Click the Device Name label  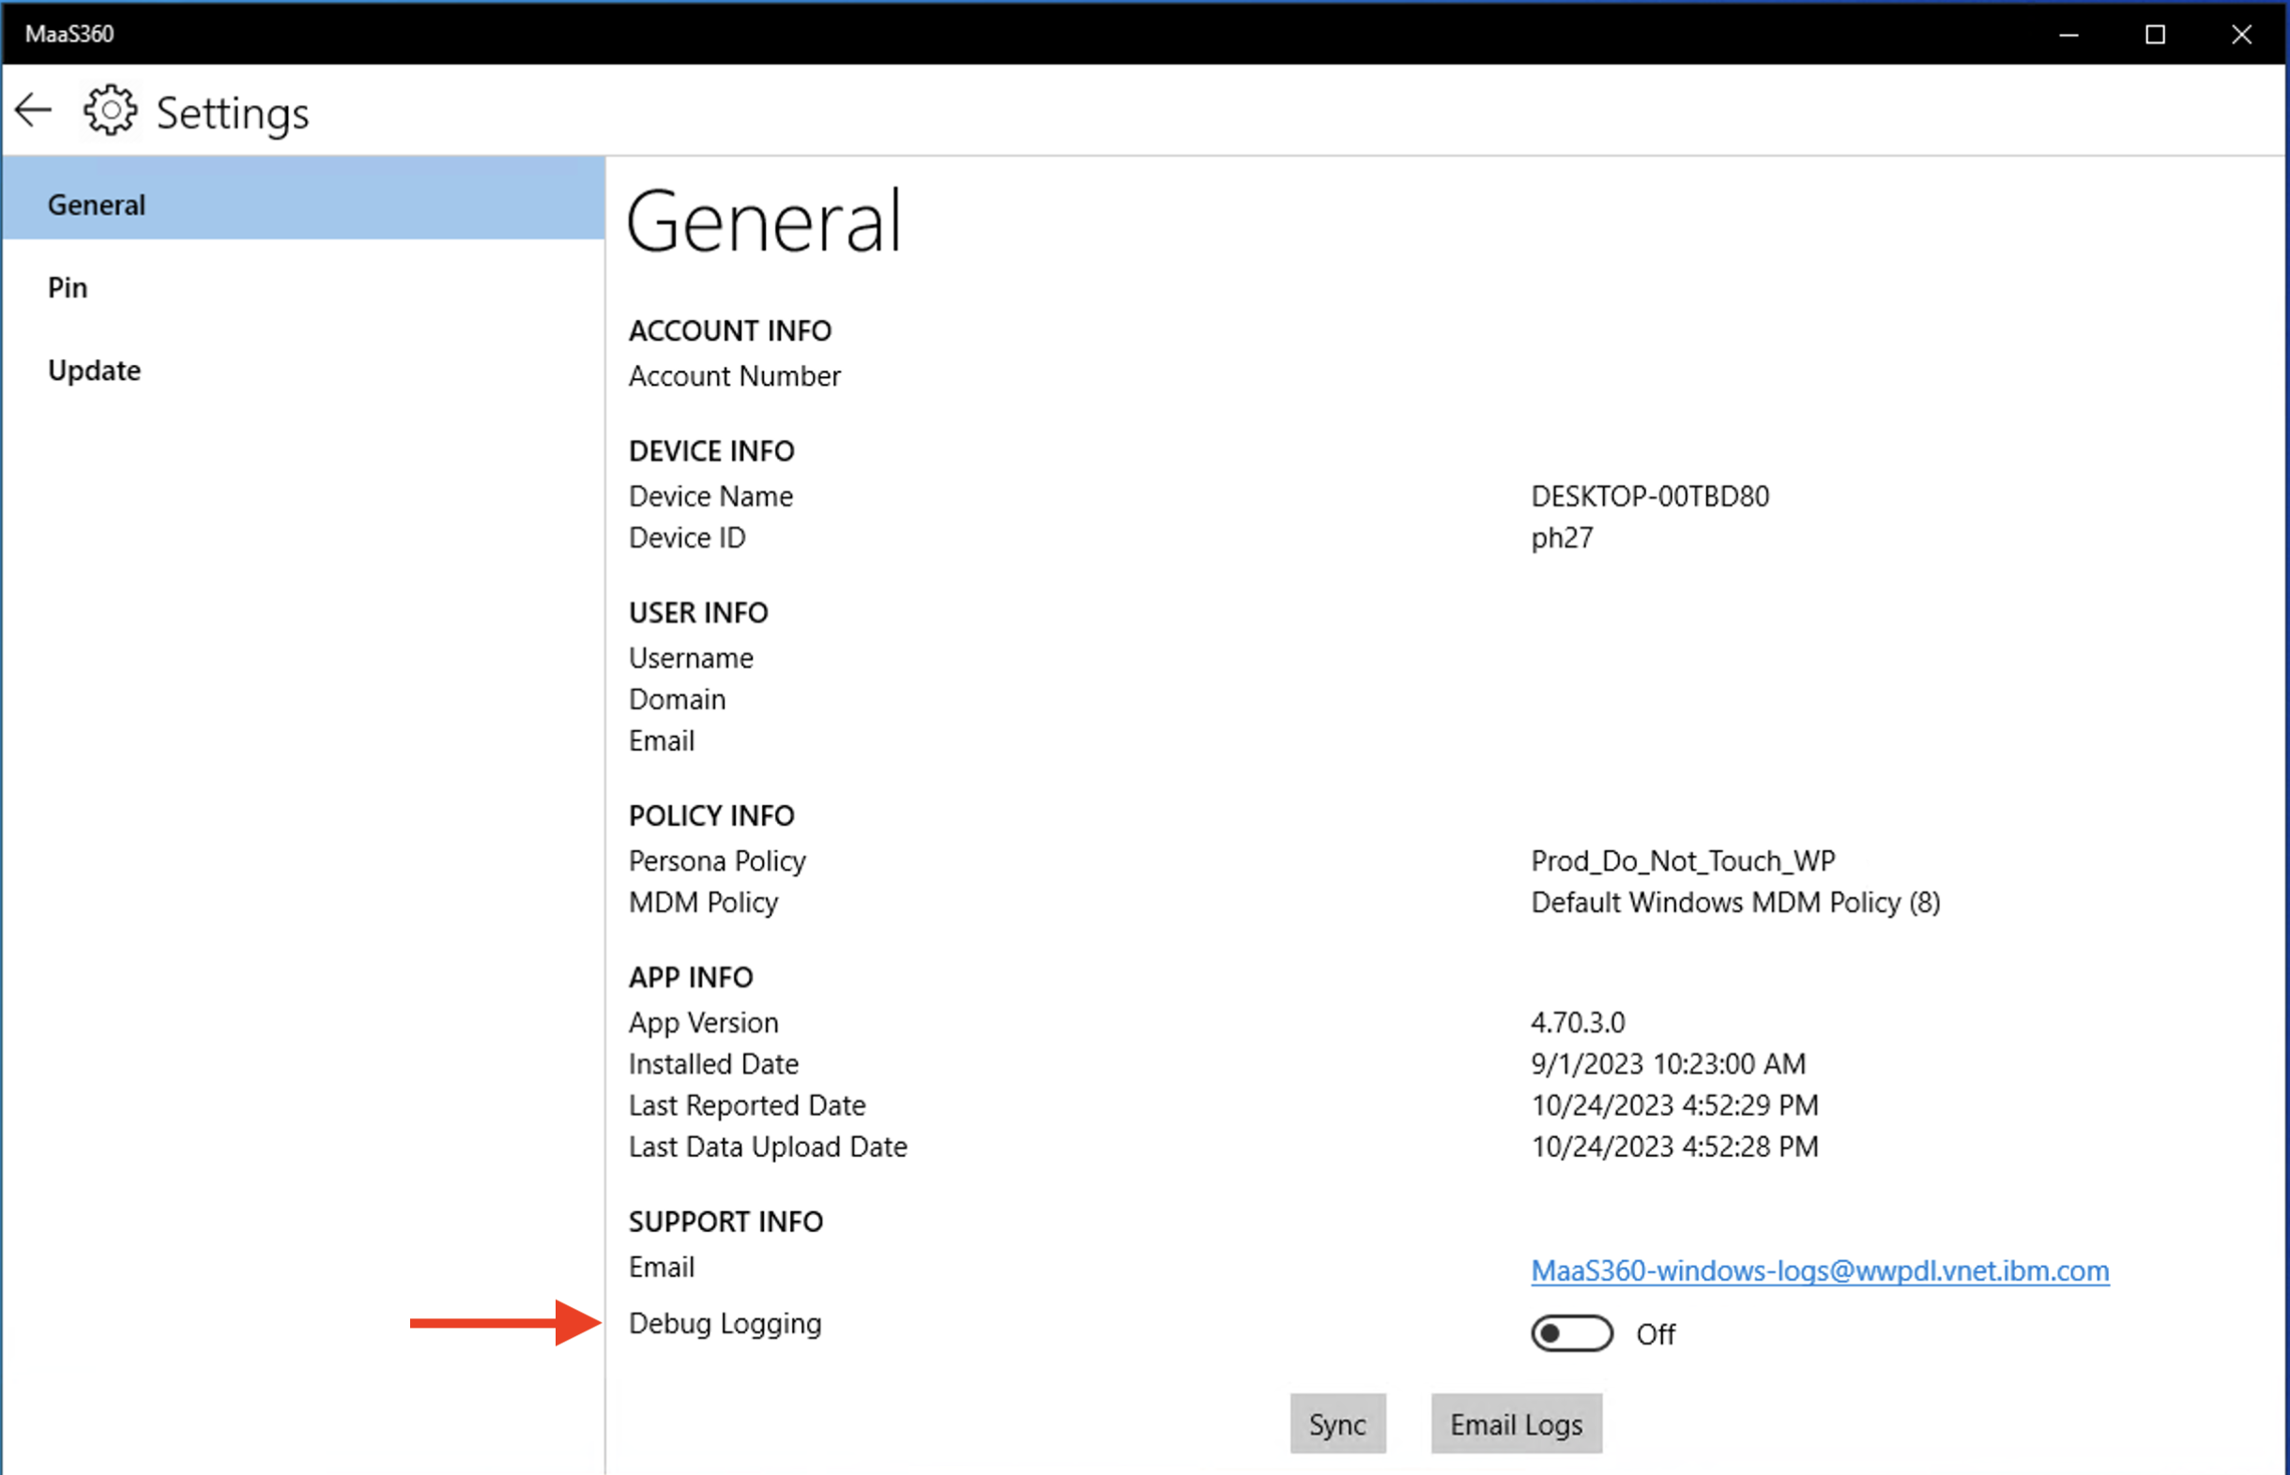[x=710, y=496]
